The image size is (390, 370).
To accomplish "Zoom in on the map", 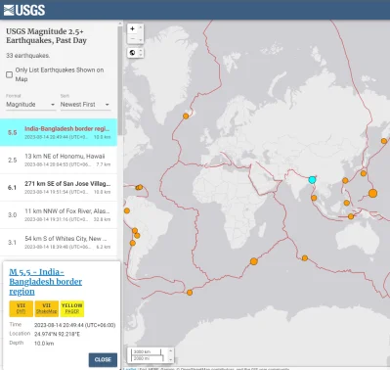I will (x=132, y=28).
